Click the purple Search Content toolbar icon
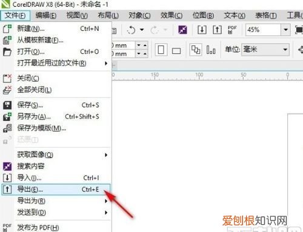 [x=182, y=30]
